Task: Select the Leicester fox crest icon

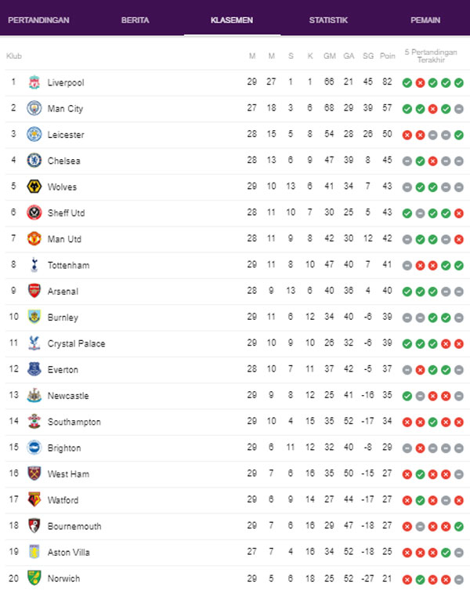Action: click(34, 134)
